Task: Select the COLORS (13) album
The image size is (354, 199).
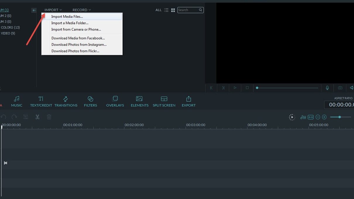Action: (x=10, y=27)
